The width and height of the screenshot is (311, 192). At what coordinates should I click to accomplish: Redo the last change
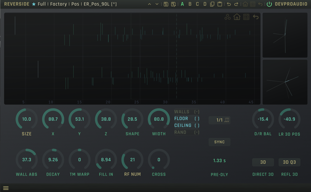tap(236, 4)
